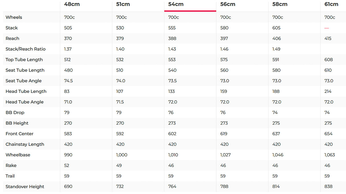Select the 48cm size column header

point(72,4)
